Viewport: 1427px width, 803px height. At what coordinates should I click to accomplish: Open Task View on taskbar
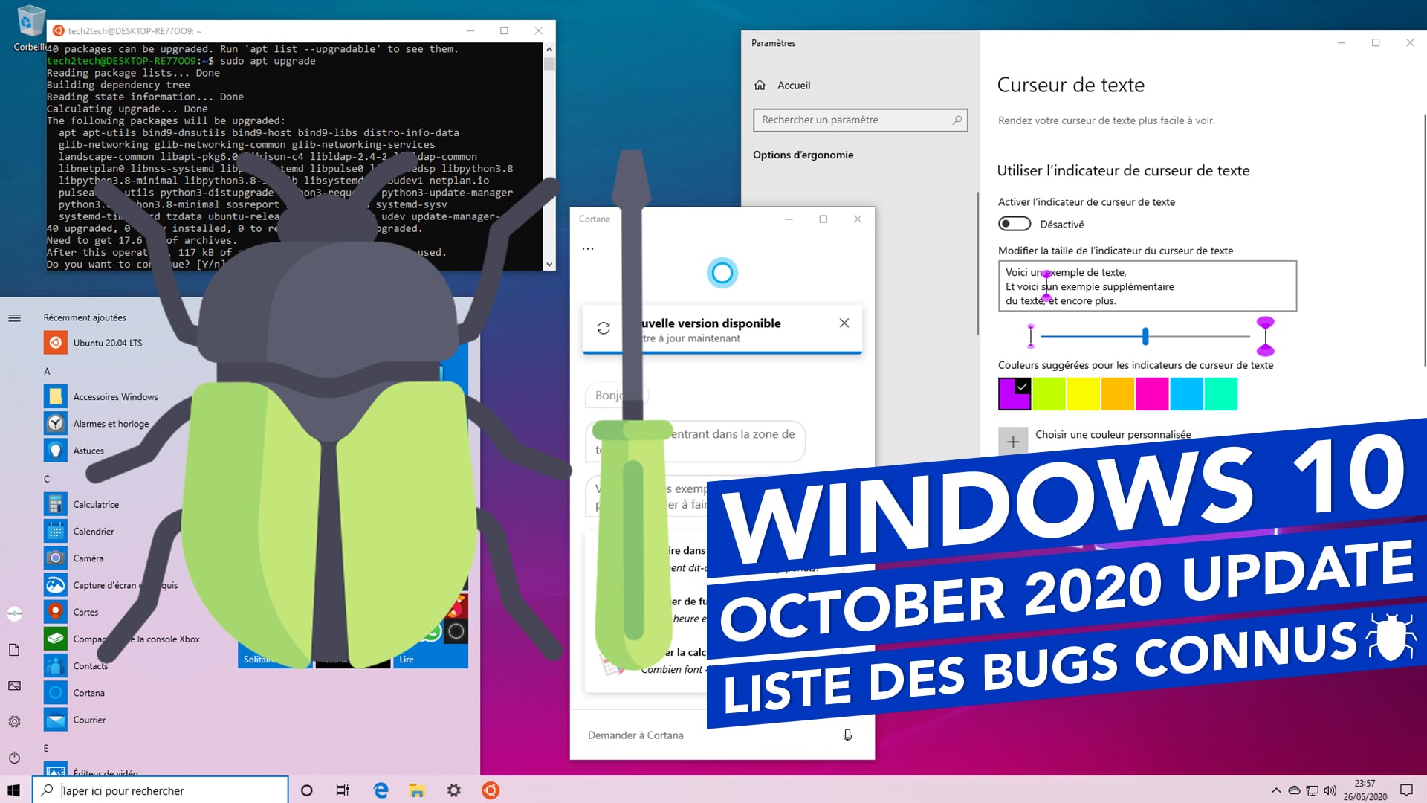(342, 790)
